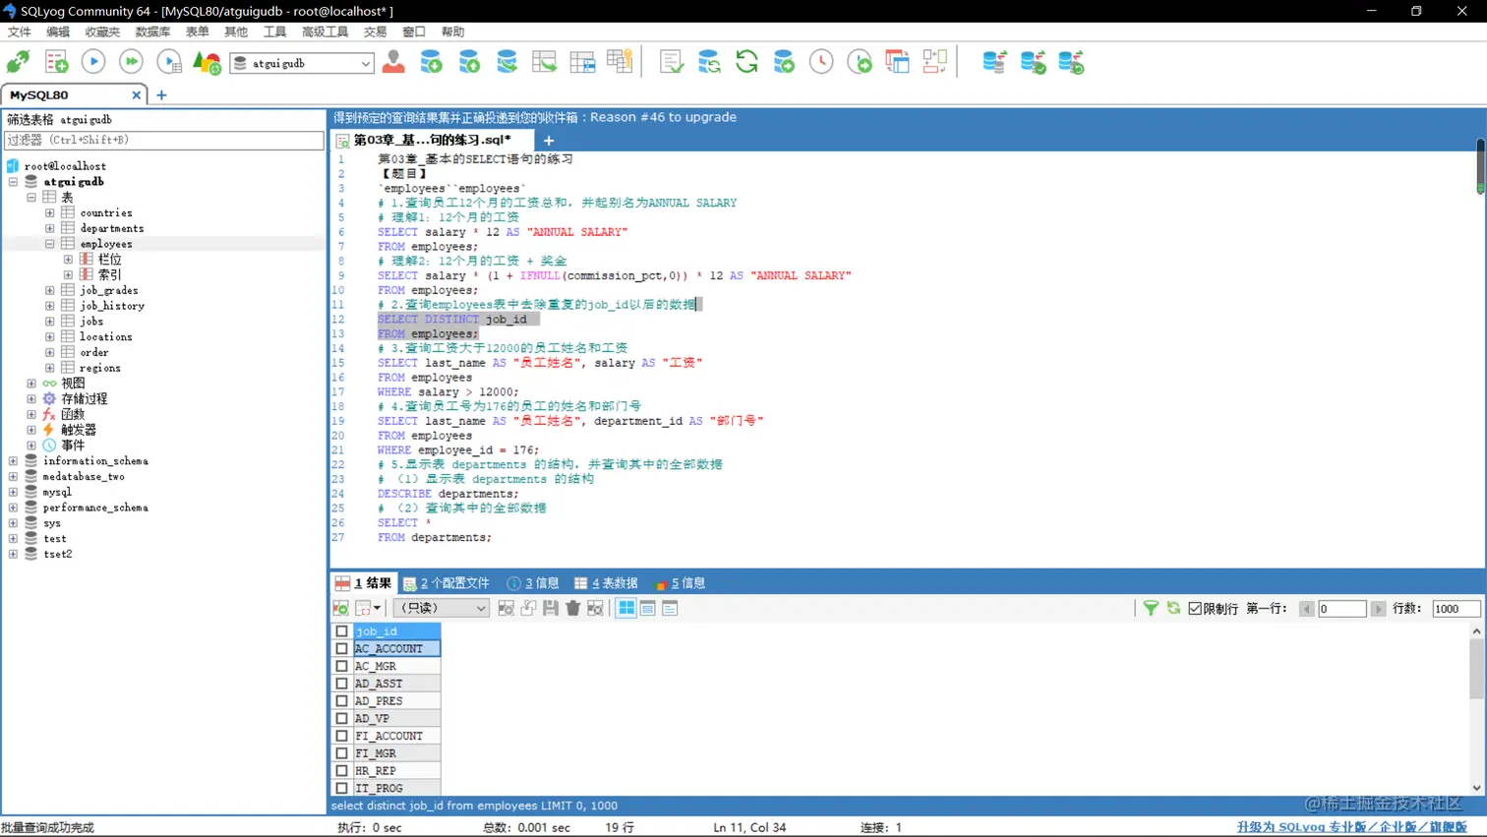Execute all queries (double-arrow play icon)
The width and height of the screenshot is (1487, 837).
click(131, 62)
